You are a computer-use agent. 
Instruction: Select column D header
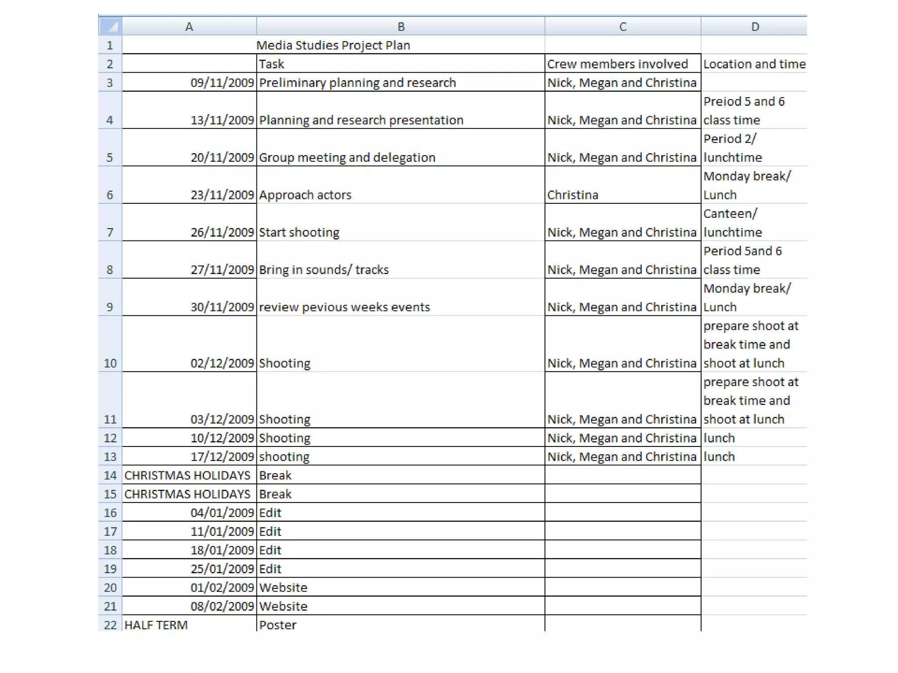click(x=754, y=27)
